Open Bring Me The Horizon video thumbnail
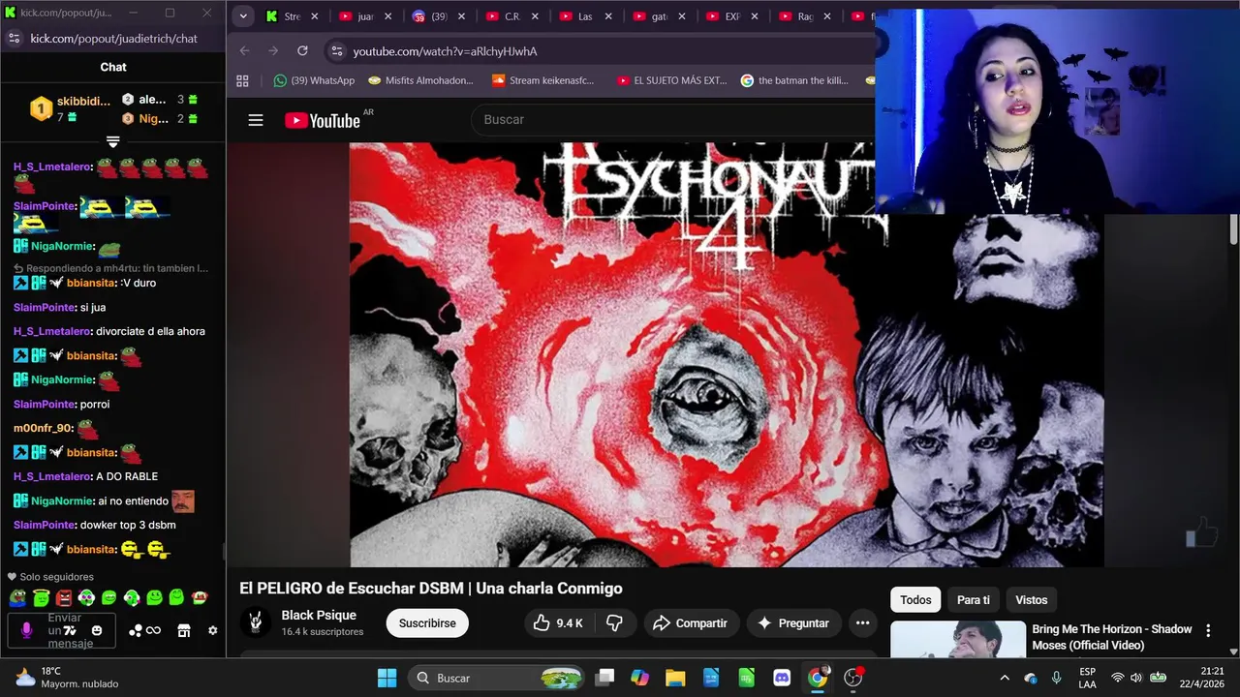Viewport: 1240px width, 697px height. tap(958, 640)
